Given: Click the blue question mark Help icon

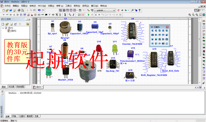Looking at the screenshot, I should point(139,10).
